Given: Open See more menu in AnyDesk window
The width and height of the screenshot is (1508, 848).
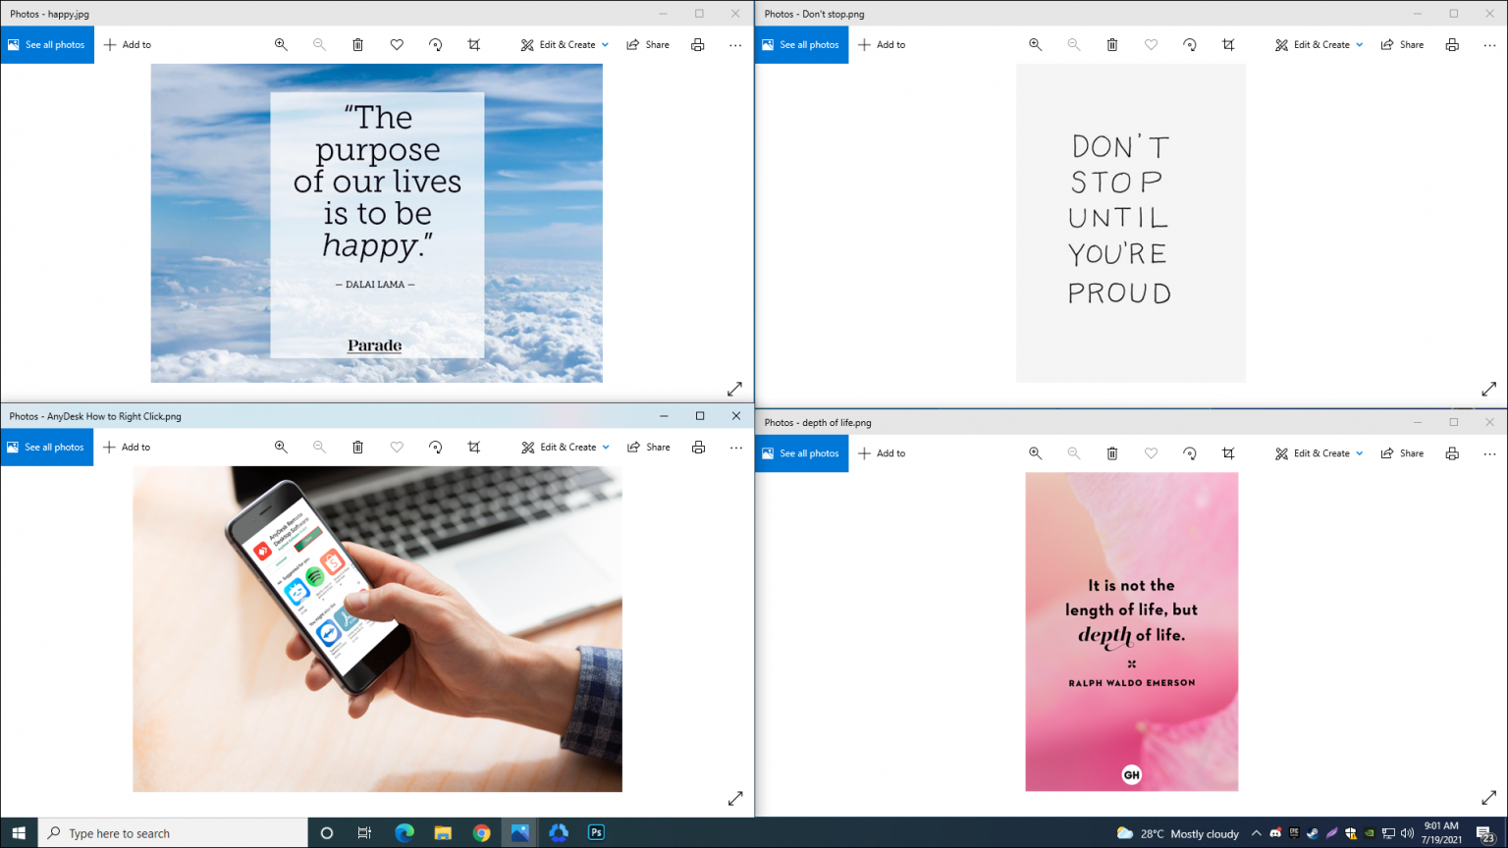Looking at the screenshot, I should (x=735, y=447).
